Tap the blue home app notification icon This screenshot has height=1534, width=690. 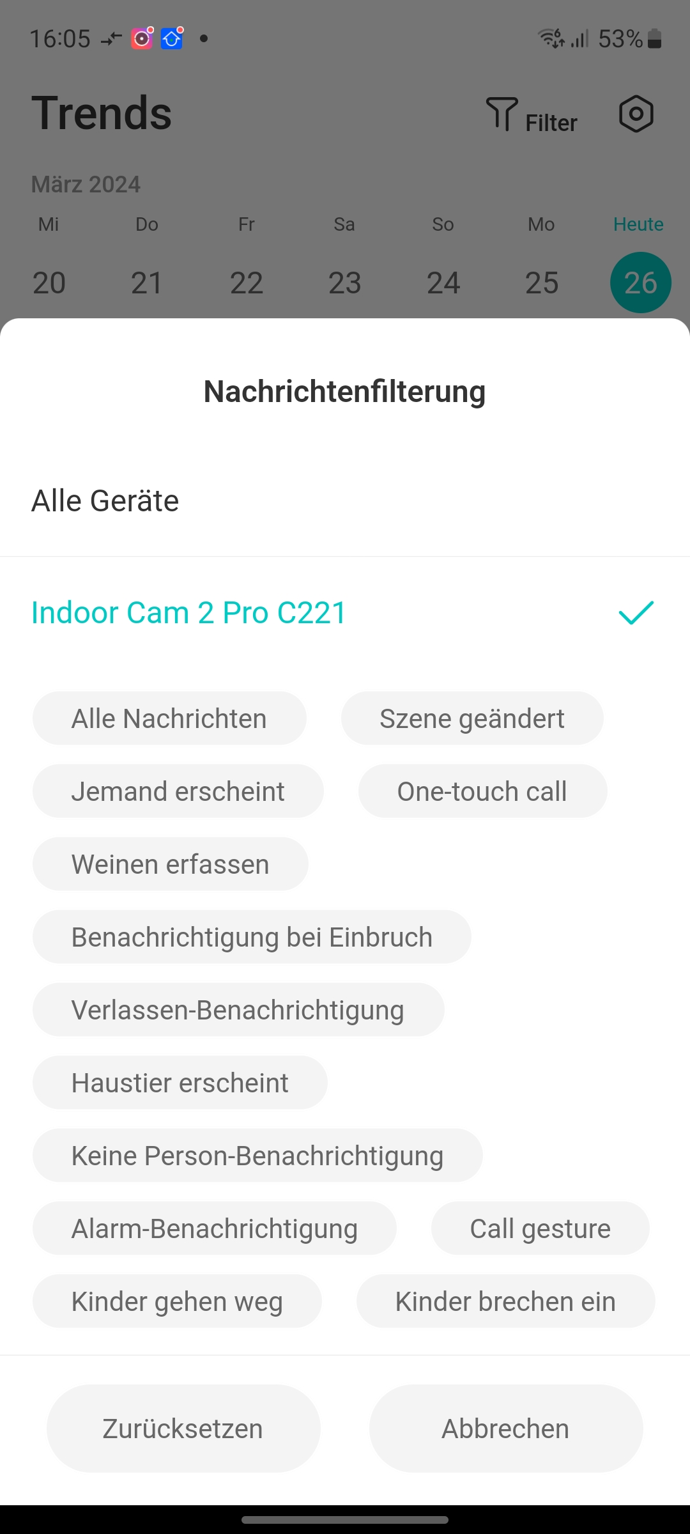click(172, 39)
